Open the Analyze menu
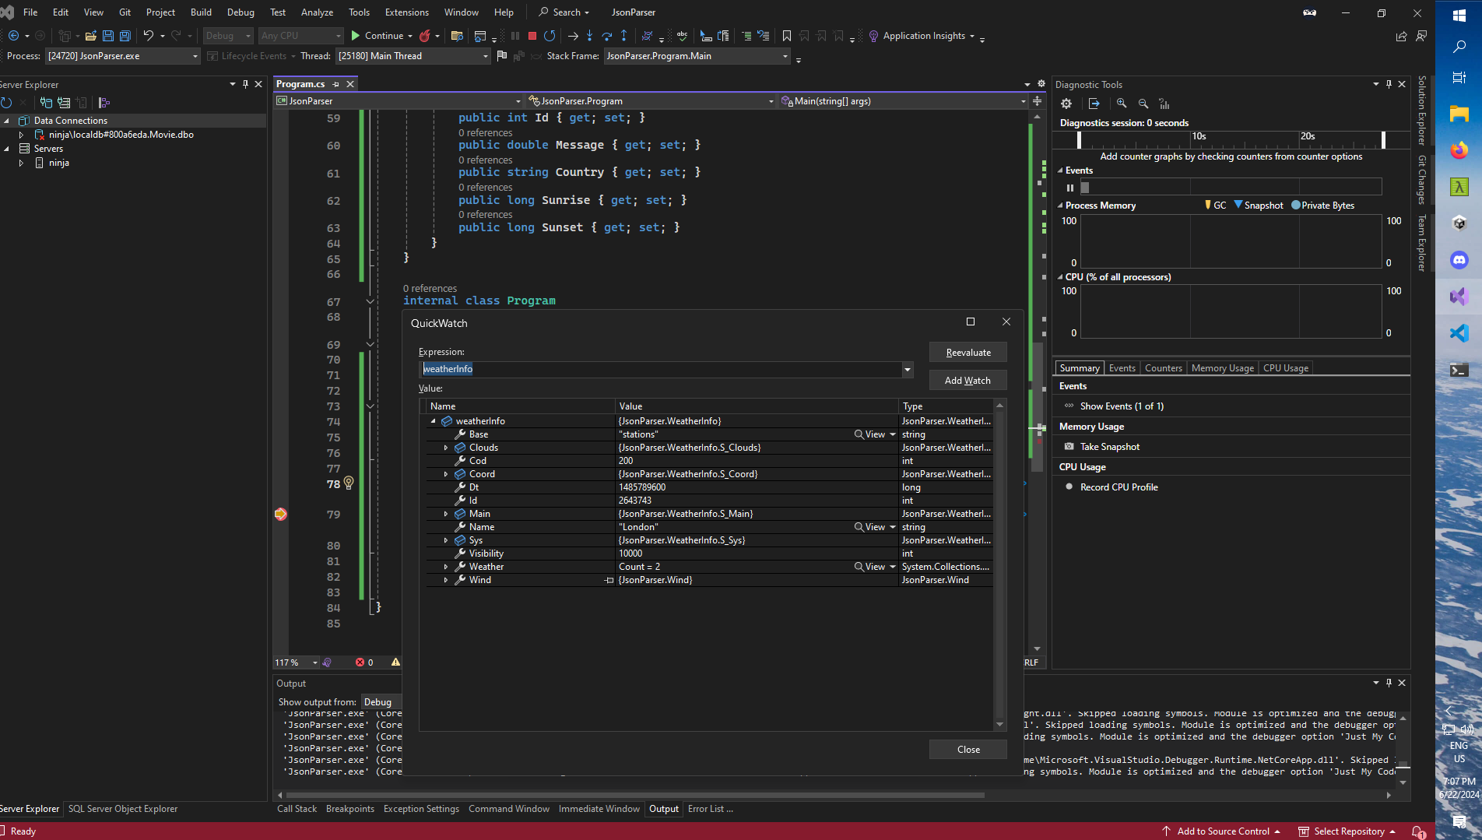Viewport: 1482px width, 840px height. point(317,12)
